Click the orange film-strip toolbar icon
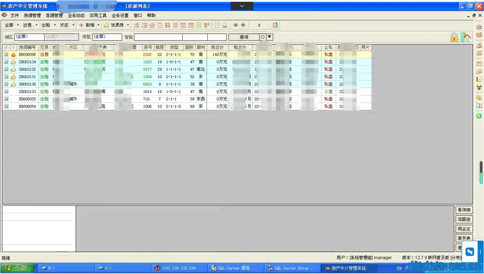 [x=168, y=25]
